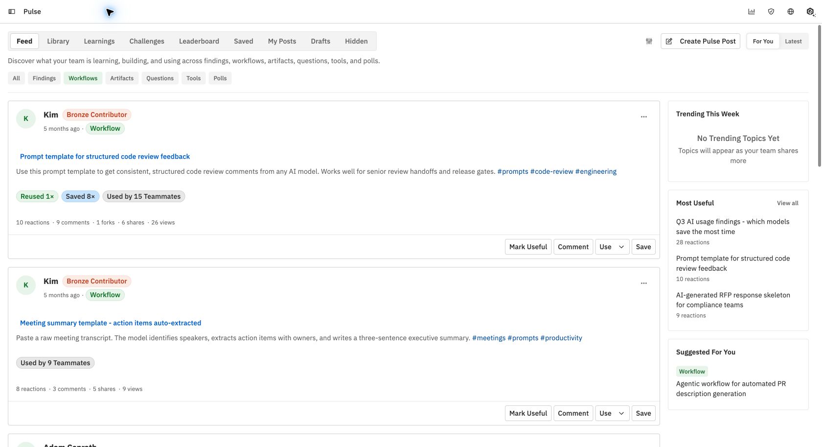The image size is (822, 447).
Task: Open the Hidden tab
Action: 356,41
